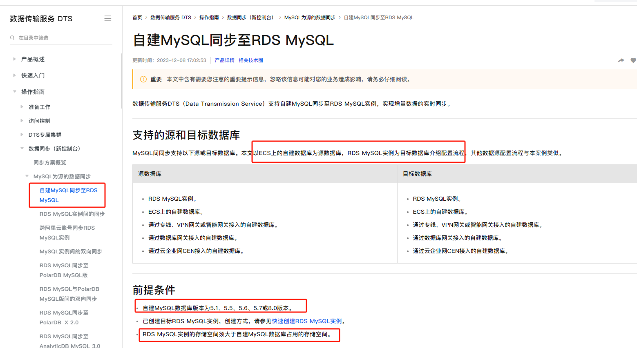Expand the 快速入门 tree node arrow
The image size is (637, 348).
point(15,75)
